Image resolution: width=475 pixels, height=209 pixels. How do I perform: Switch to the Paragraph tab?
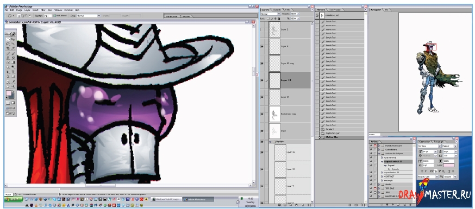point(439,142)
